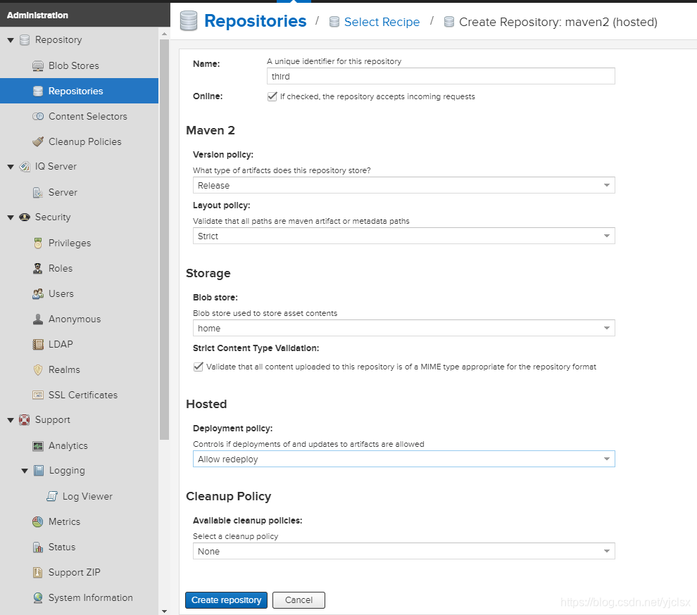Viewport: 697px width, 615px height.
Task: Go to Repositories breadcrumb link
Action: click(x=255, y=21)
